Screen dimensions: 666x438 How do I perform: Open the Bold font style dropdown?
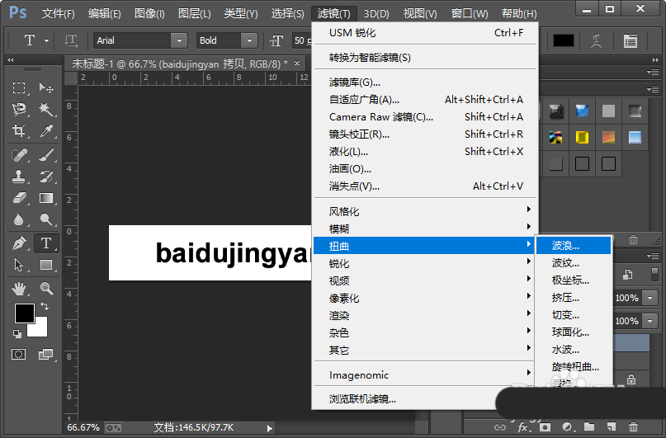(249, 40)
